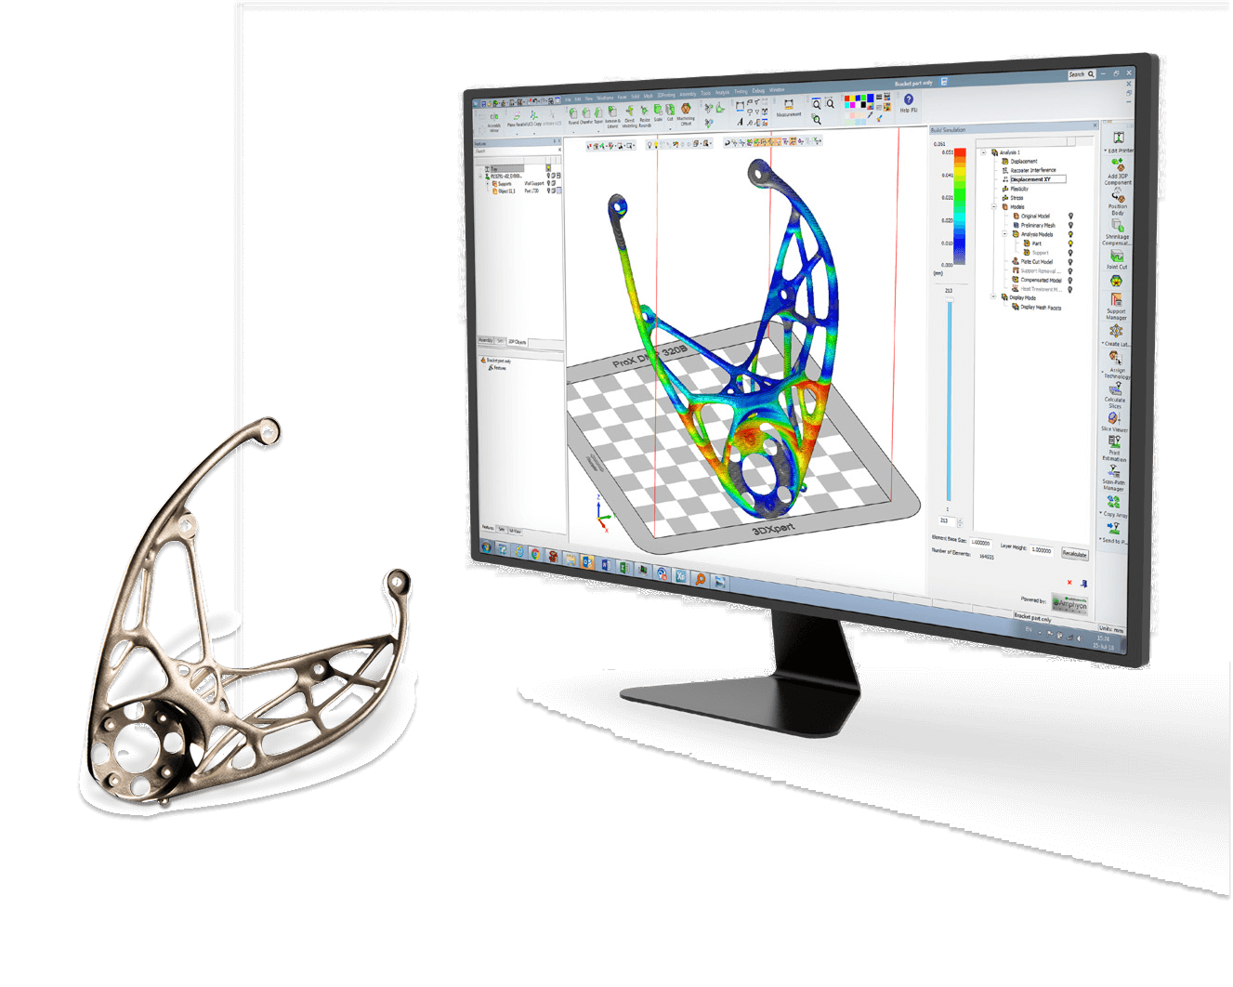Select Displacement XY in the analysis tree
The image size is (1233, 987).
click(1031, 179)
